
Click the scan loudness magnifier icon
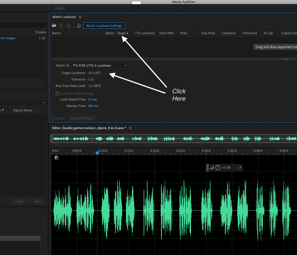(x=79, y=26)
